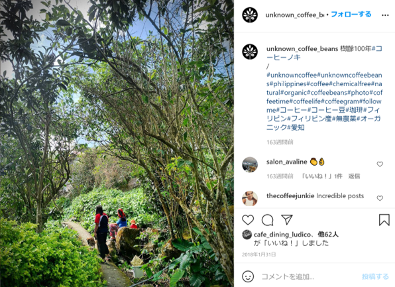Open comments via speech bubble icon

point(267,219)
